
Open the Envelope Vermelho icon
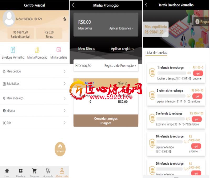coord(13,50)
